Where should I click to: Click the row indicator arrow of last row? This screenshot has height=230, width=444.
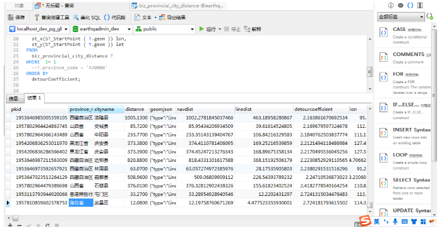click(x=8, y=203)
